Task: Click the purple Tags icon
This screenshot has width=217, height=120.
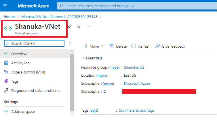Action: [x=6, y=81]
